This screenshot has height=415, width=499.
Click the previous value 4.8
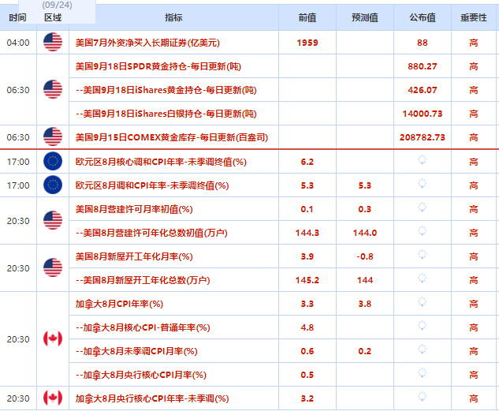[307, 327]
